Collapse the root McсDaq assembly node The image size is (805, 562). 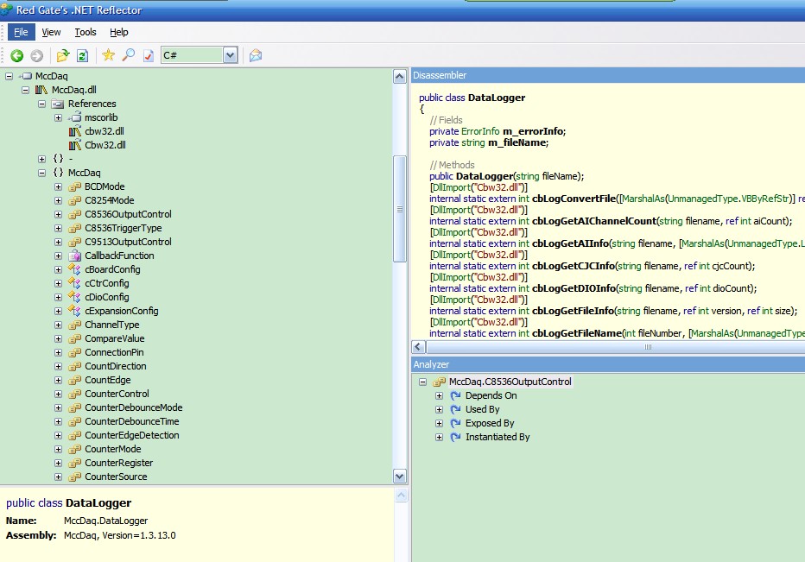coord(10,76)
